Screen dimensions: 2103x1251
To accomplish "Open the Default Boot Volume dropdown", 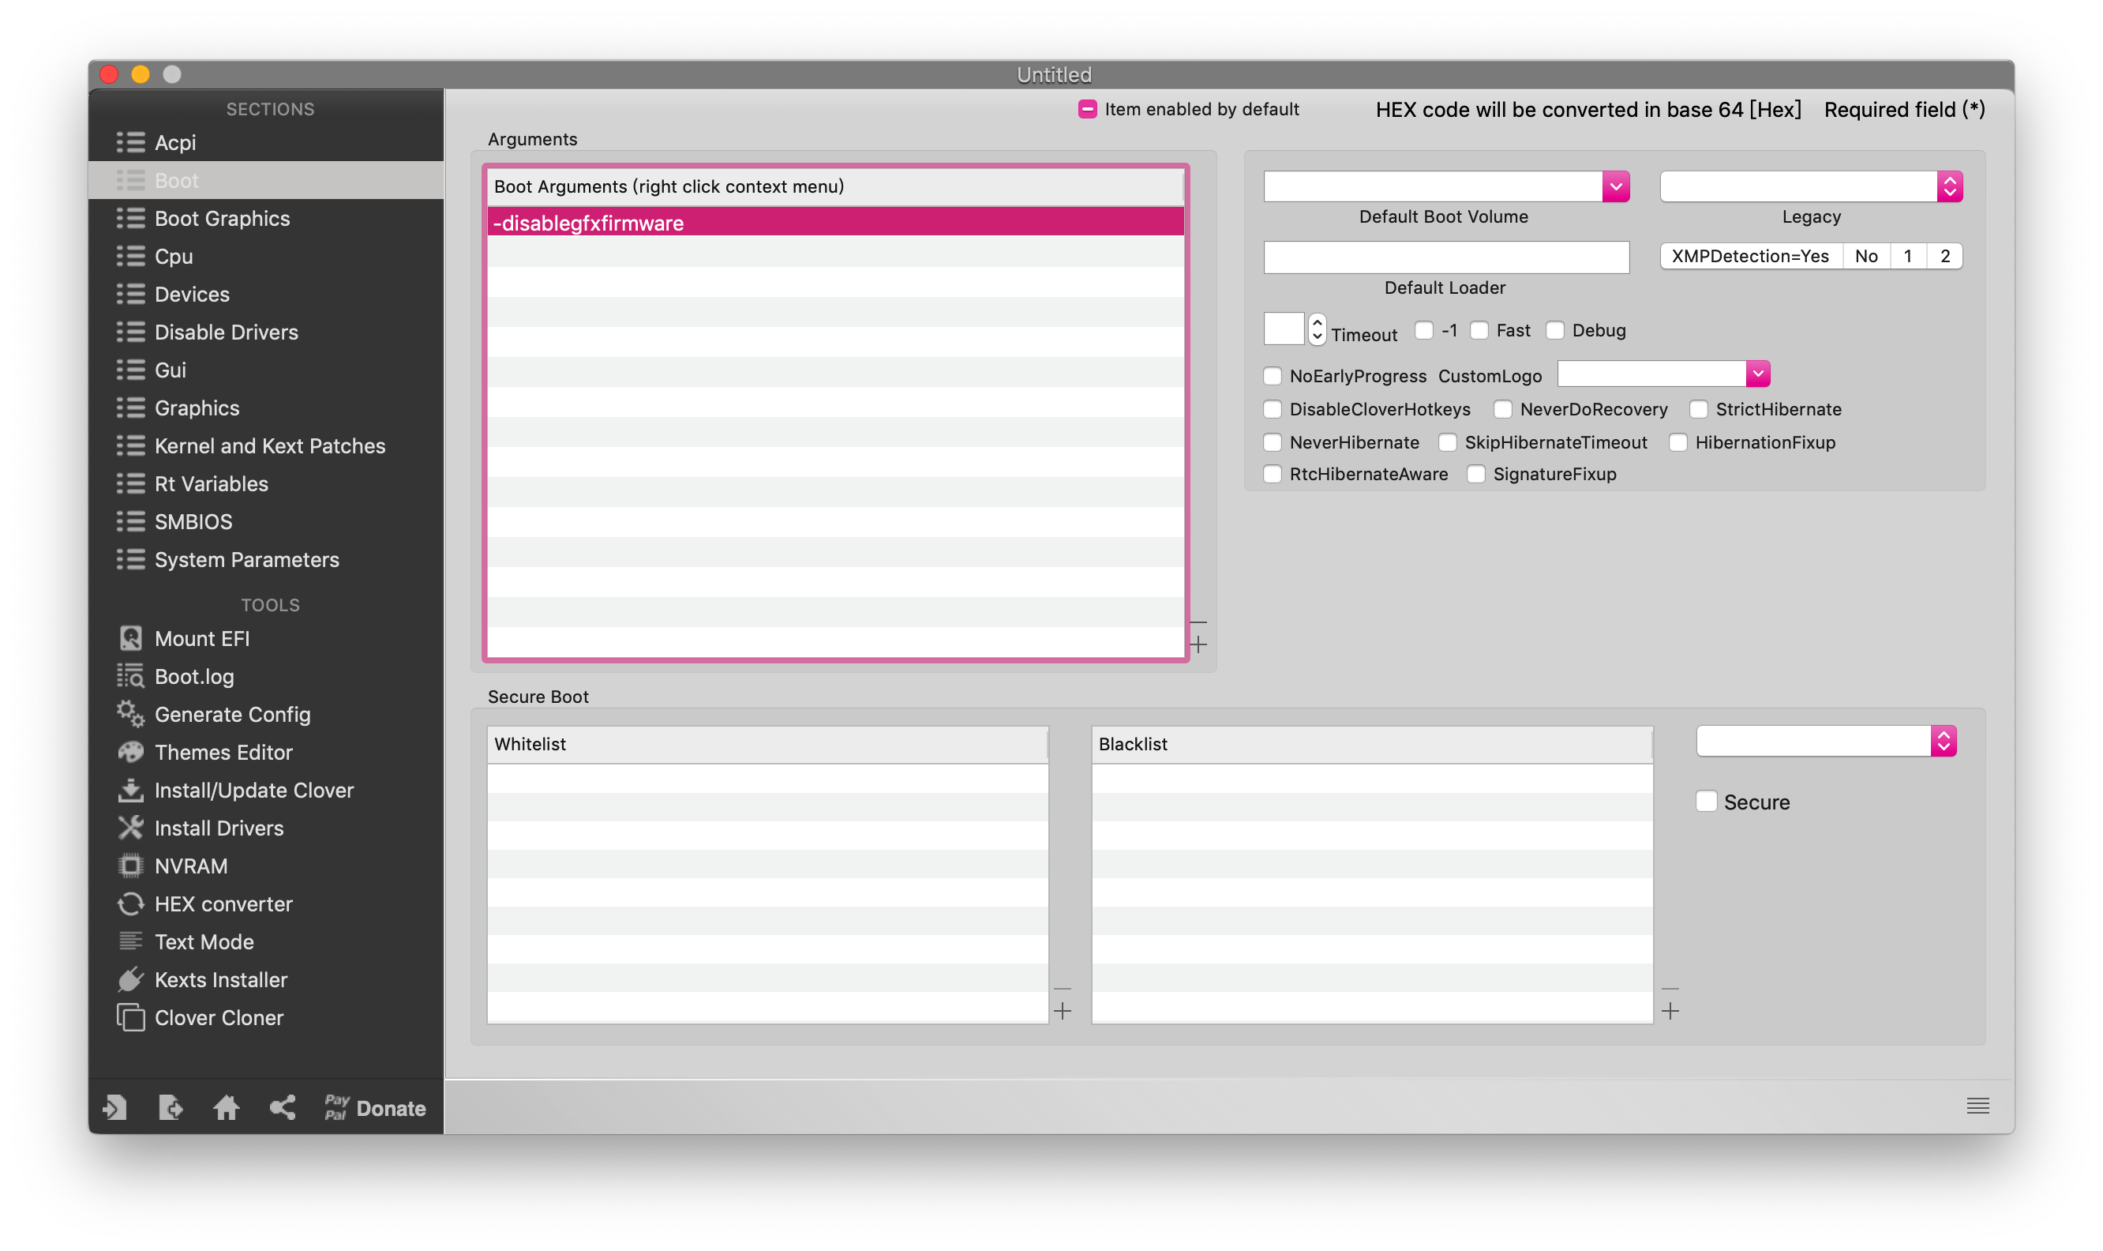I will pyautogui.click(x=1615, y=186).
